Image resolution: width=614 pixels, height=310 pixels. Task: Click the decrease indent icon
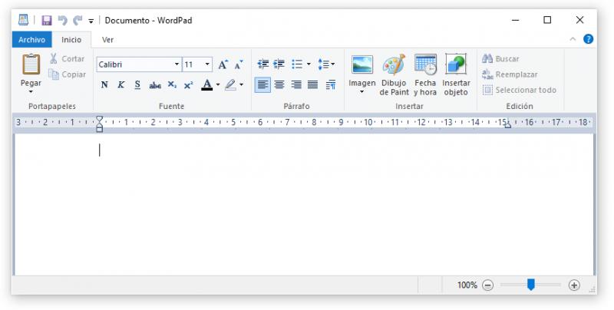pos(262,64)
